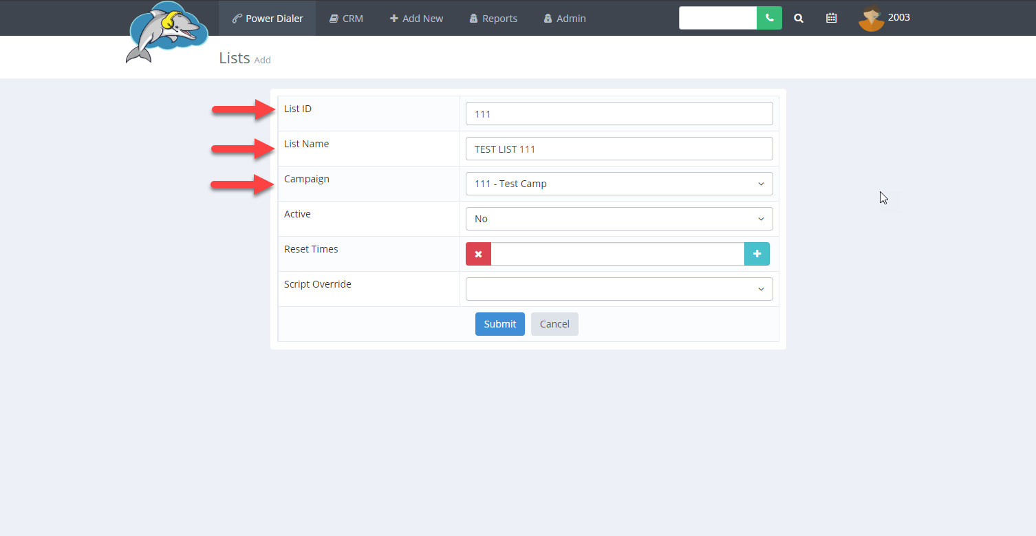
Task: Focus the phone number input in header
Action: pos(717,18)
